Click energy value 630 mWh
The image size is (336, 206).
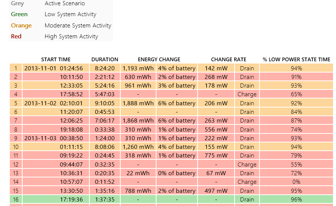pyautogui.click(x=138, y=77)
